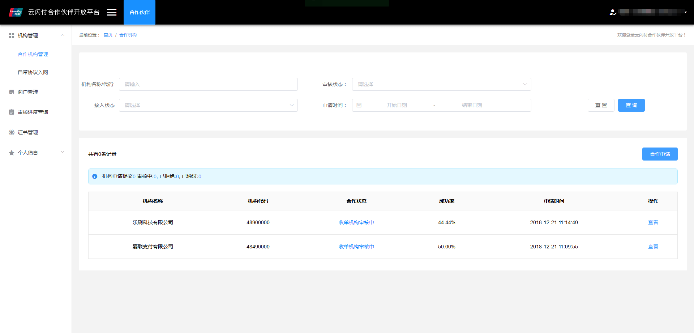Expand the 个人信息 menu chevron
694x333 pixels.
click(x=63, y=152)
